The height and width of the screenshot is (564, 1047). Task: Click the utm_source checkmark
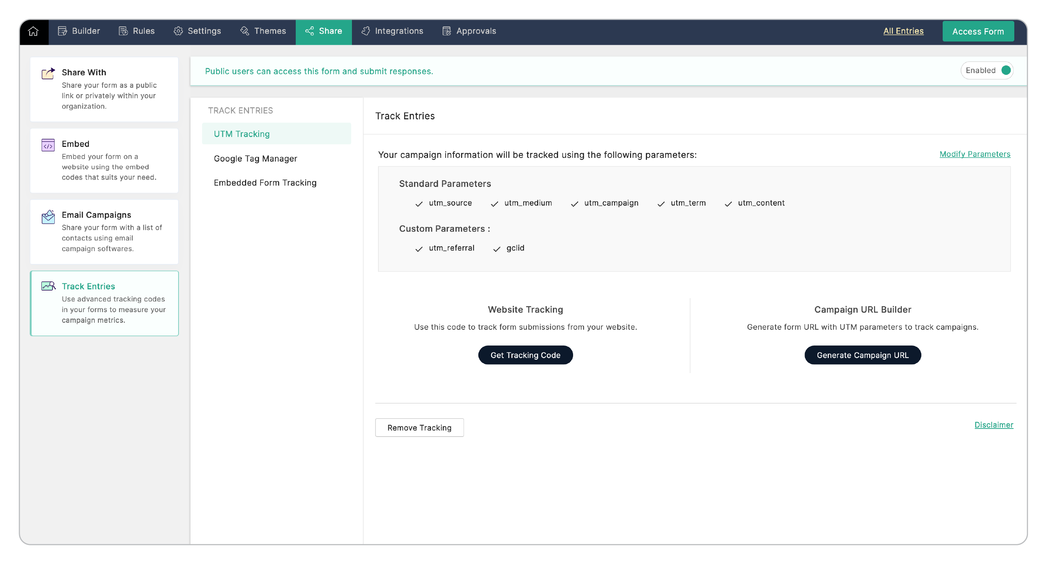(419, 204)
